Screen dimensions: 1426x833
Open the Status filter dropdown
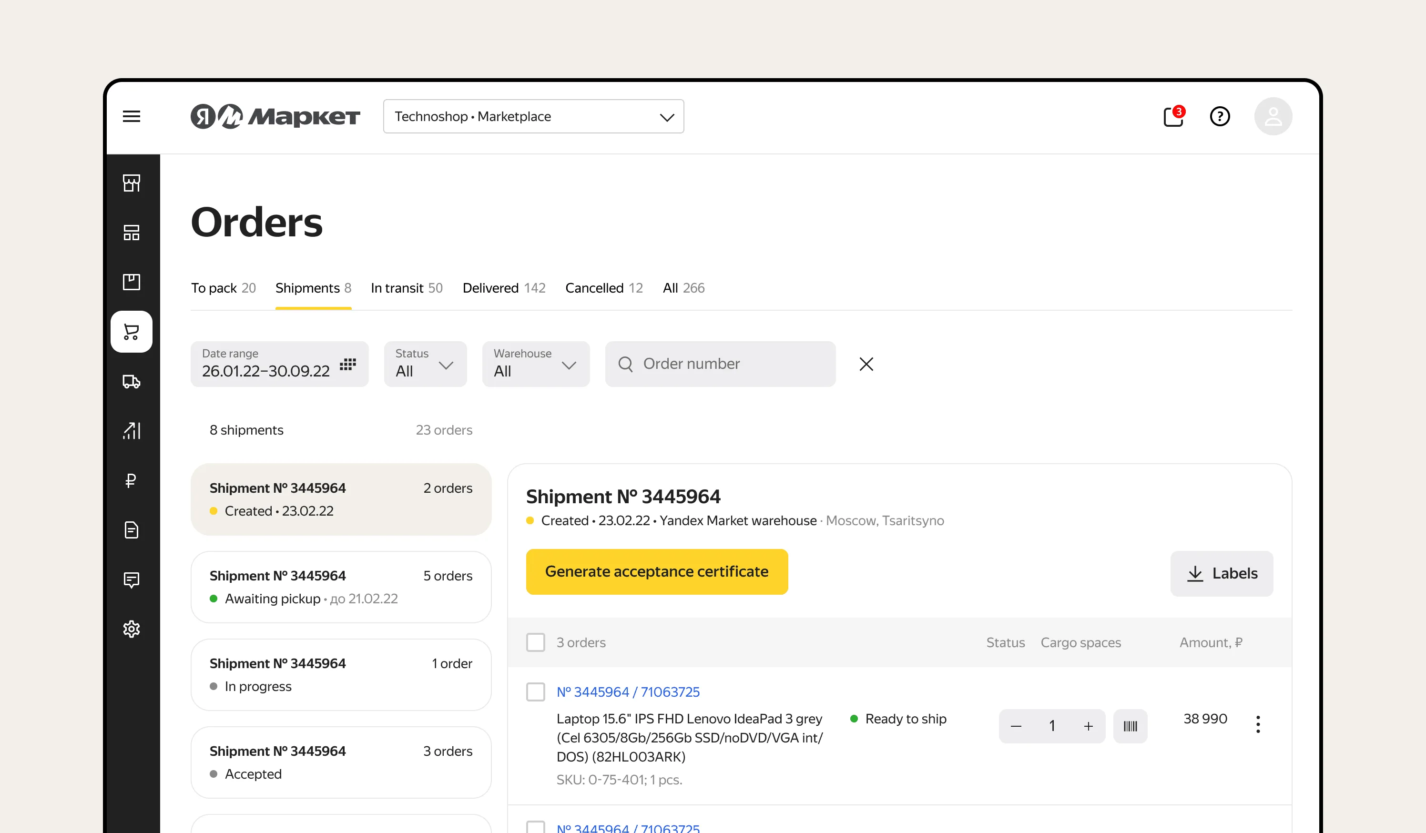coord(425,364)
